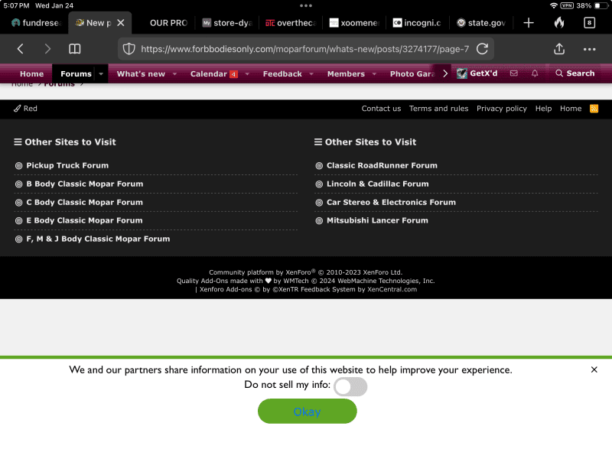Switch to the xoomener browser tab

pos(354,23)
